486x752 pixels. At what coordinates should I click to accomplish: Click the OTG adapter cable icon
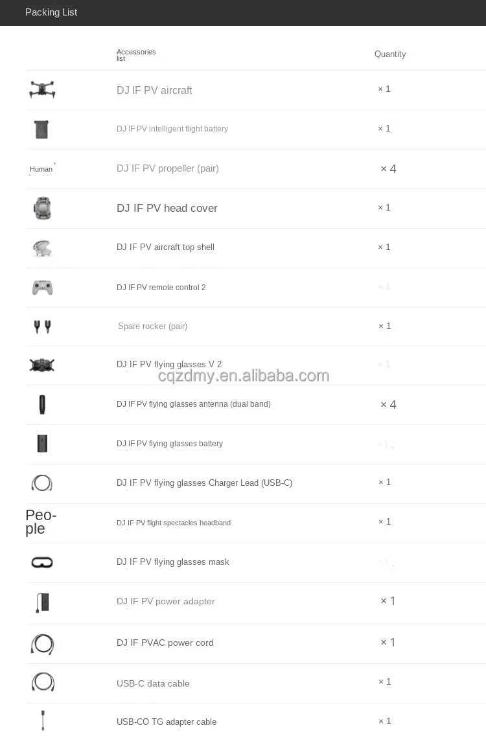pyautogui.click(x=43, y=720)
